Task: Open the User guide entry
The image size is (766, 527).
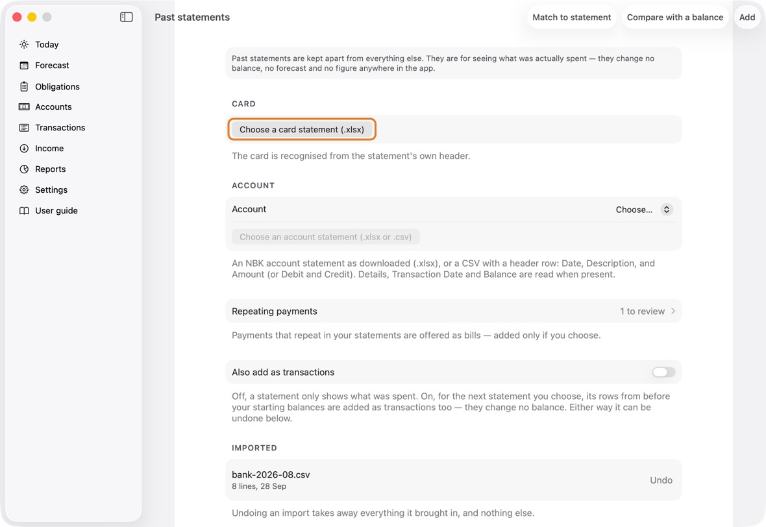Action: tap(56, 210)
